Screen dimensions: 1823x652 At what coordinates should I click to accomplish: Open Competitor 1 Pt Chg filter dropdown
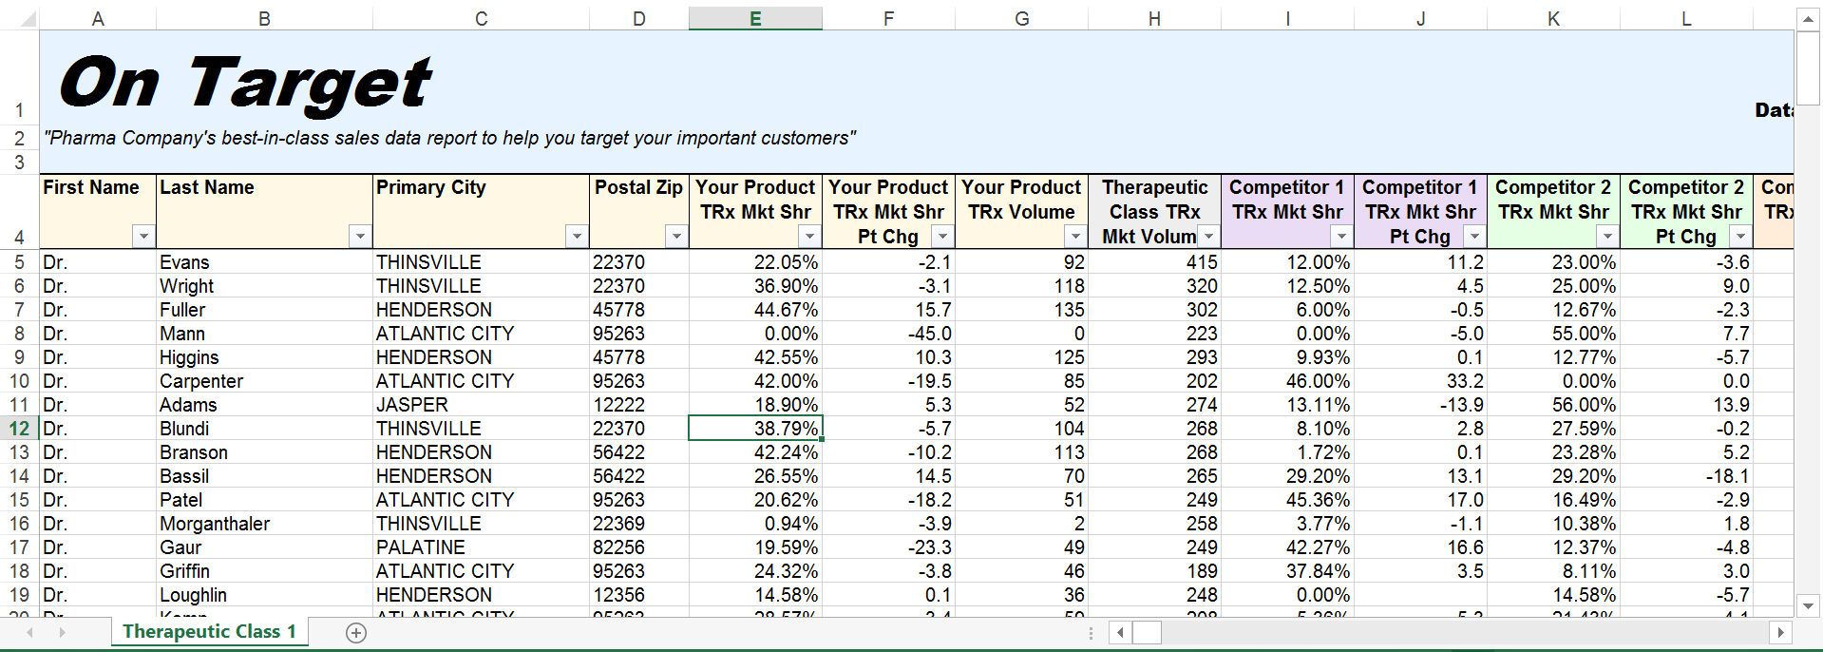pos(1473,236)
